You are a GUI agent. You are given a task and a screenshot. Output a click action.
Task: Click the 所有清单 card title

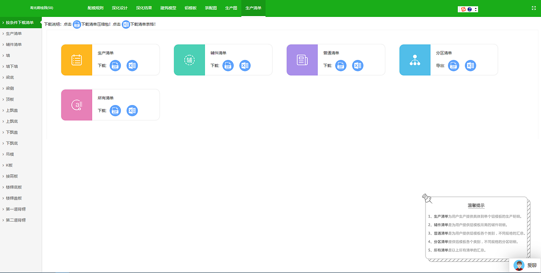coord(106,98)
